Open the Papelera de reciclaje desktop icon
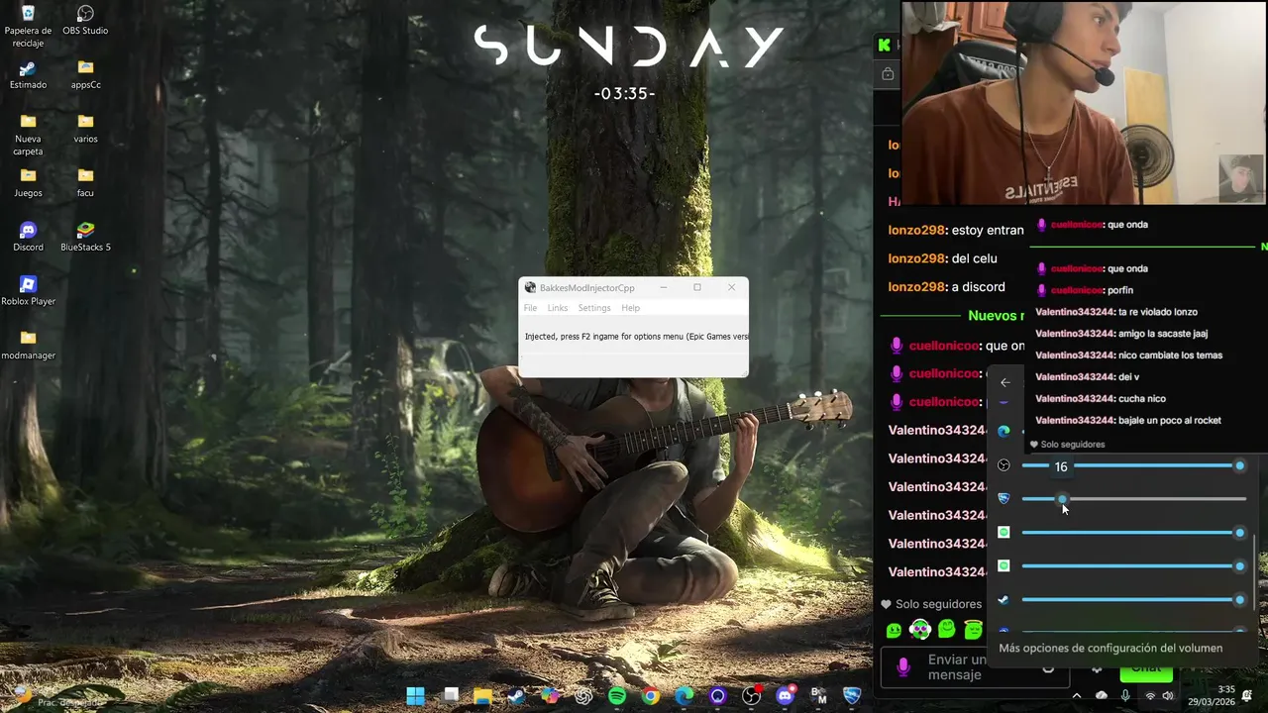Image resolution: width=1268 pixels, height=713 pixels. [28, 25]
